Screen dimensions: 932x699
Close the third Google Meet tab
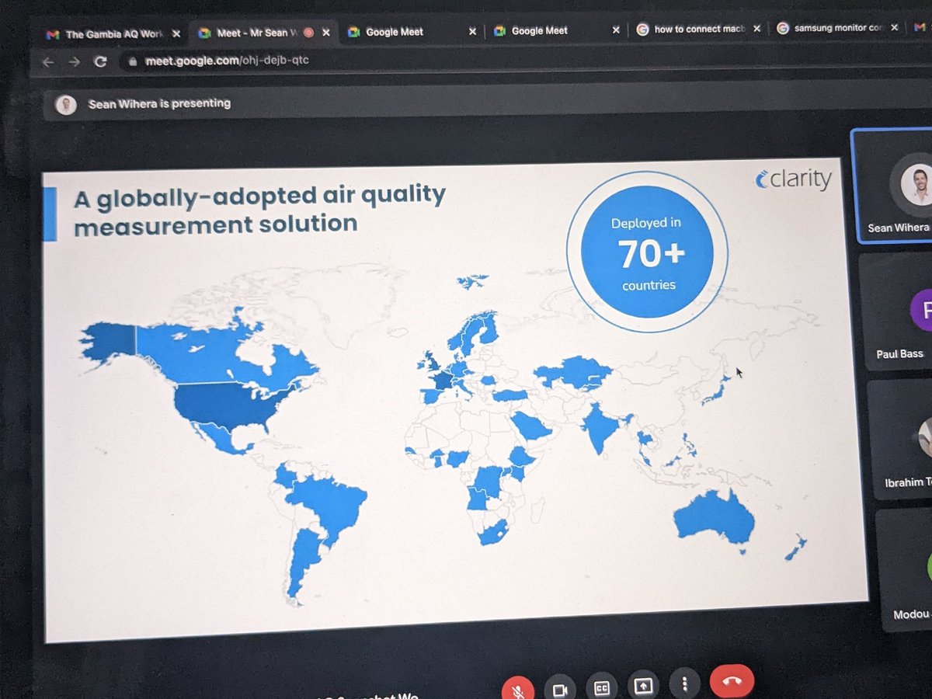(x=616, y=30)
